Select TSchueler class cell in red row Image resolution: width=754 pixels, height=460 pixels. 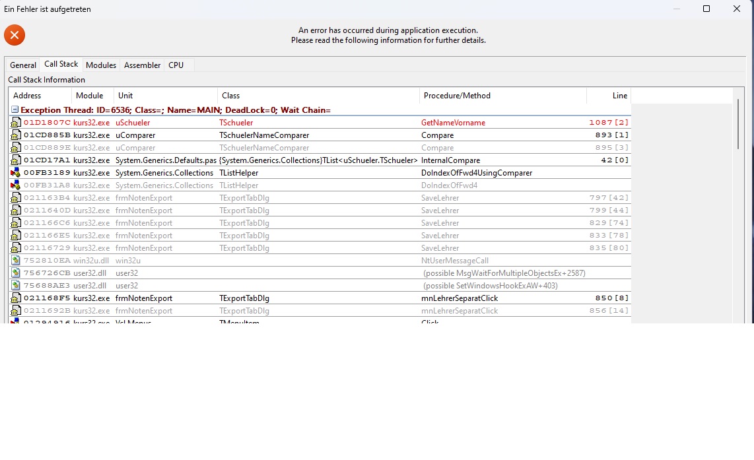pos(236,123)
